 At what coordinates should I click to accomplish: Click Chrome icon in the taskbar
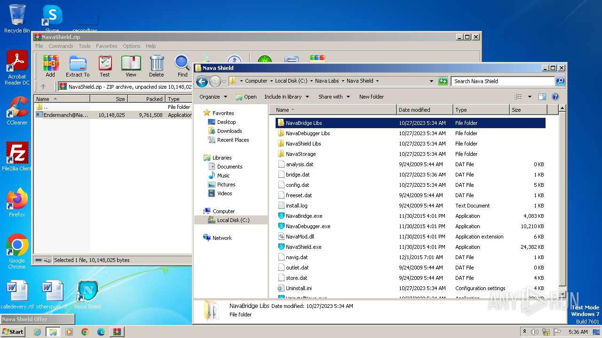(85, 332)
